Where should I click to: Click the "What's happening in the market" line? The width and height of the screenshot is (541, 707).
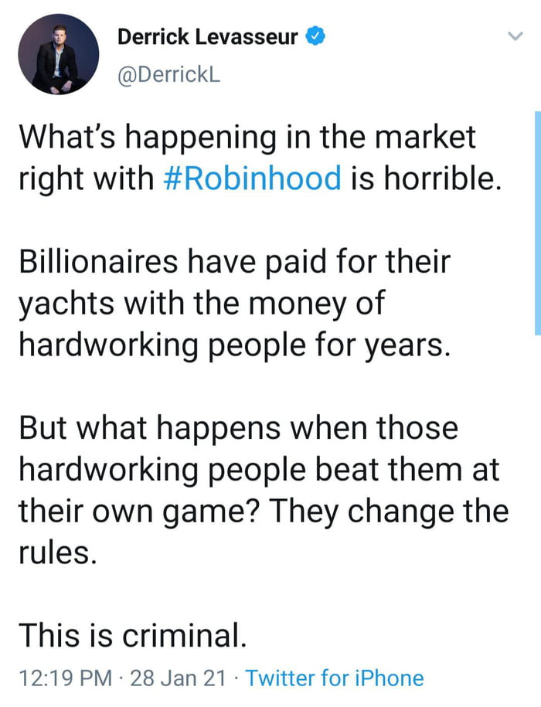tap(247, 138)
